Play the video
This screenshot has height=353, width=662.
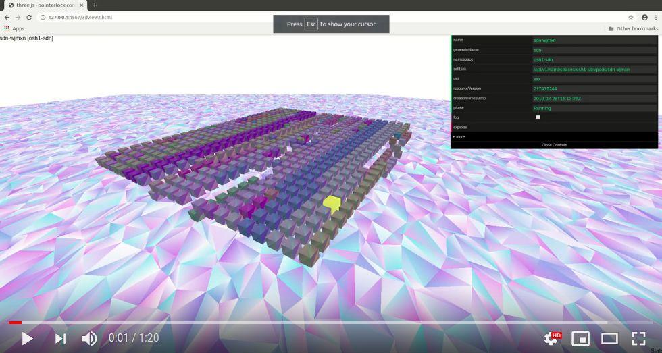28,338
